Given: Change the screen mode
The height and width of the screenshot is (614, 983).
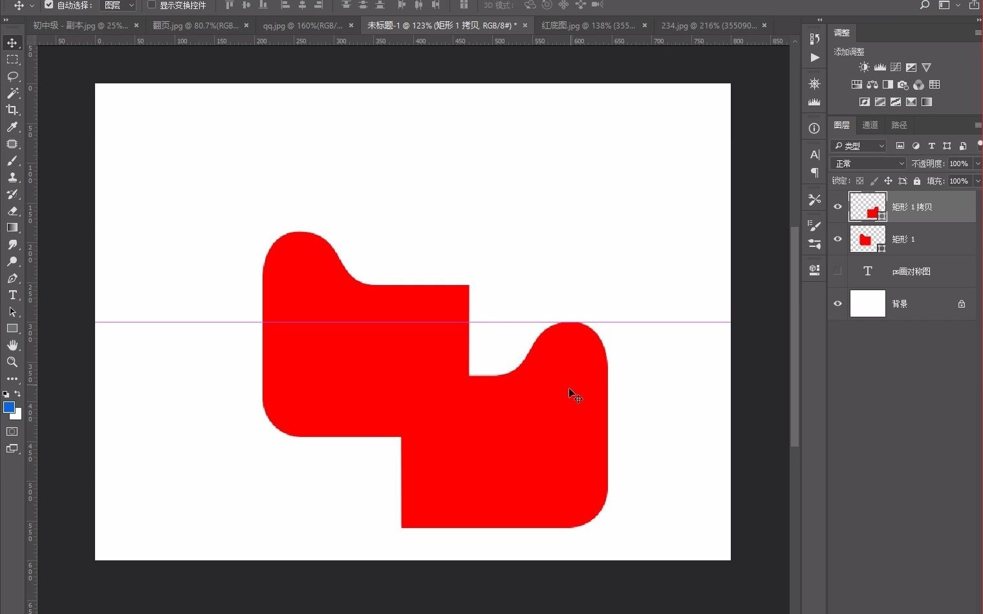Looking at the screenshot, I should pos(12,448).
